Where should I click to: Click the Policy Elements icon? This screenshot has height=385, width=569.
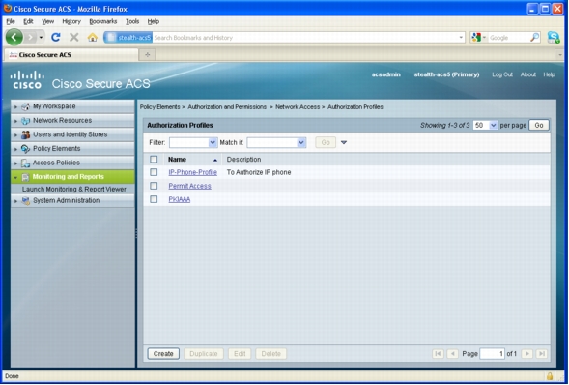[25, 149]
